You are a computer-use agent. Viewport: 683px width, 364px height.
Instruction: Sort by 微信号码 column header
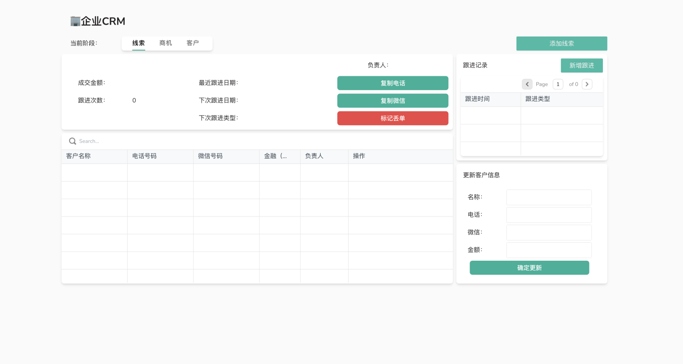coord(226,156)
